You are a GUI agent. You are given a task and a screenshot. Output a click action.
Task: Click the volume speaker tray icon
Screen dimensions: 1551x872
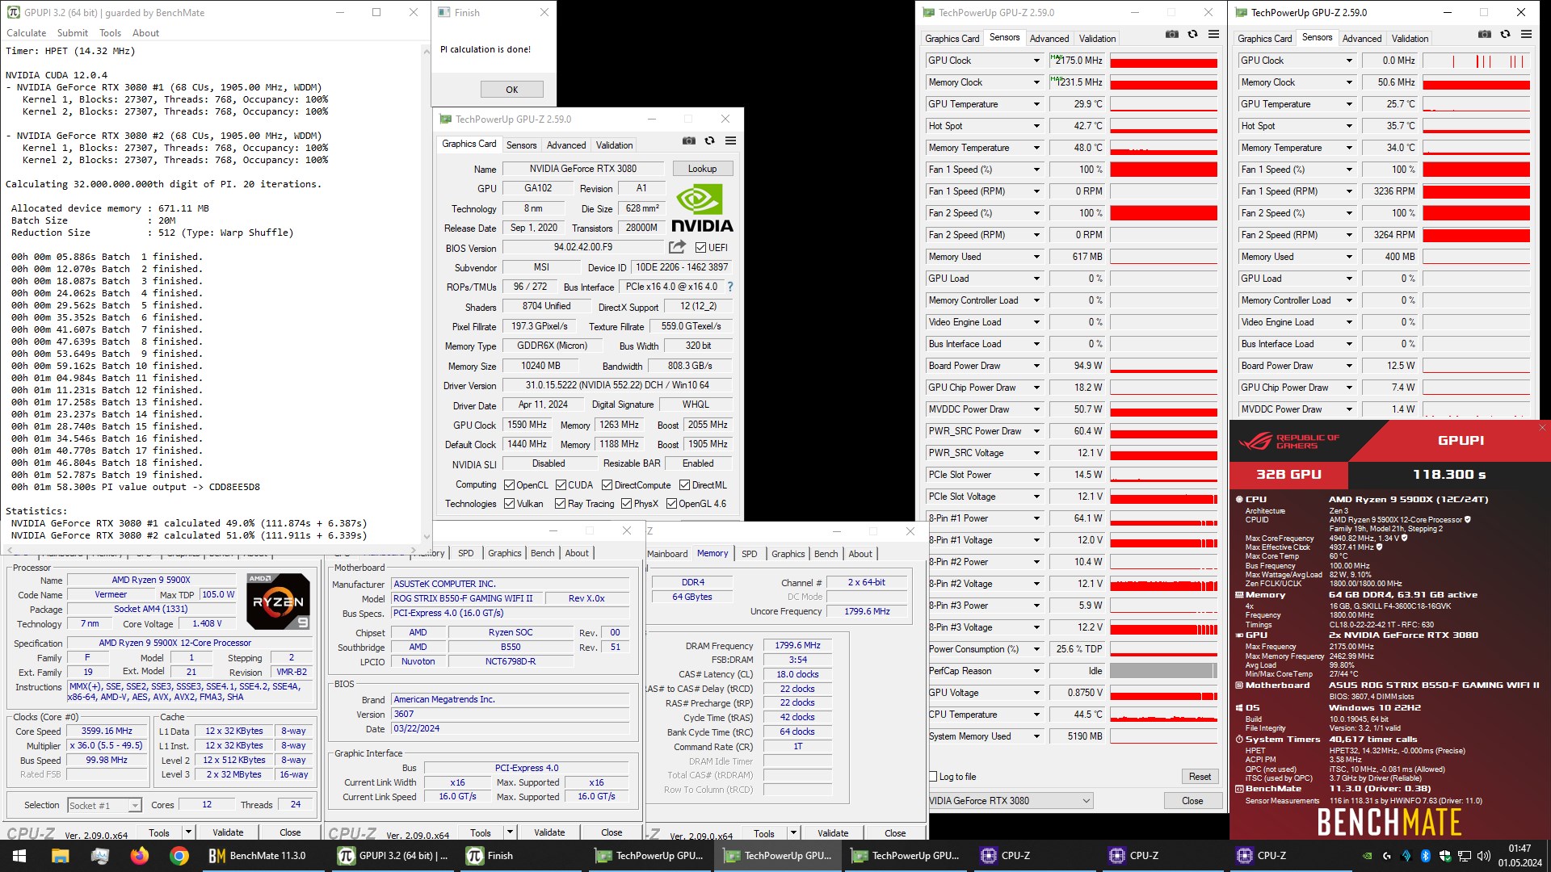pos(1483,856)
